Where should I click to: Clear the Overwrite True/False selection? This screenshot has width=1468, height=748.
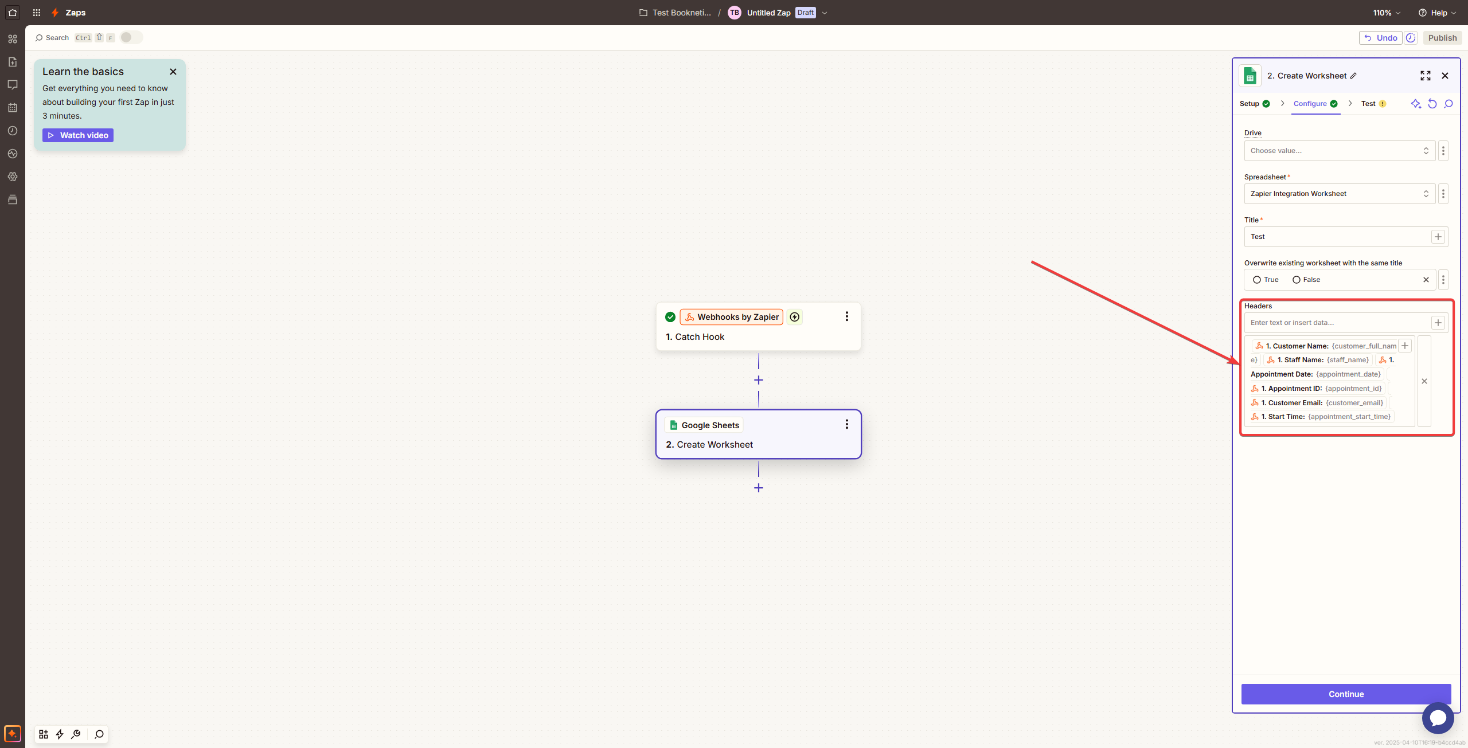1426,280
